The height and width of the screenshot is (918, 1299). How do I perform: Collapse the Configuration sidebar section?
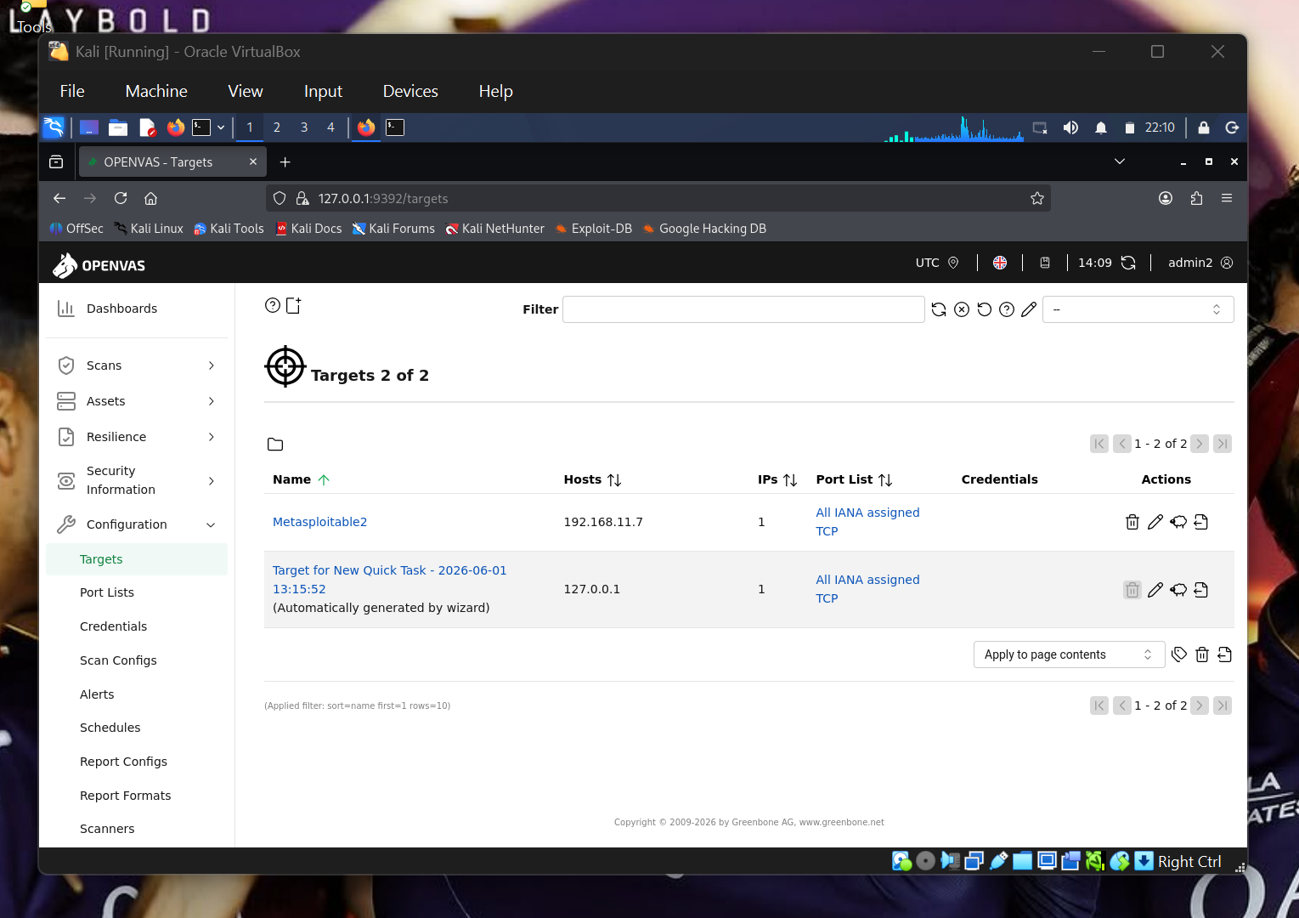click(137, 524)
